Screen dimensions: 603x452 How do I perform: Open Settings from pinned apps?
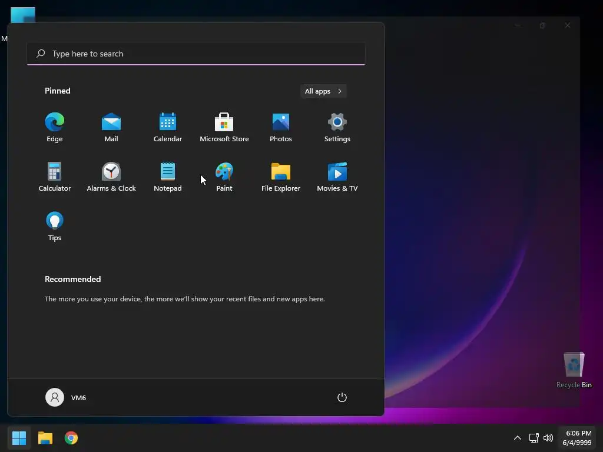(337, 128)
